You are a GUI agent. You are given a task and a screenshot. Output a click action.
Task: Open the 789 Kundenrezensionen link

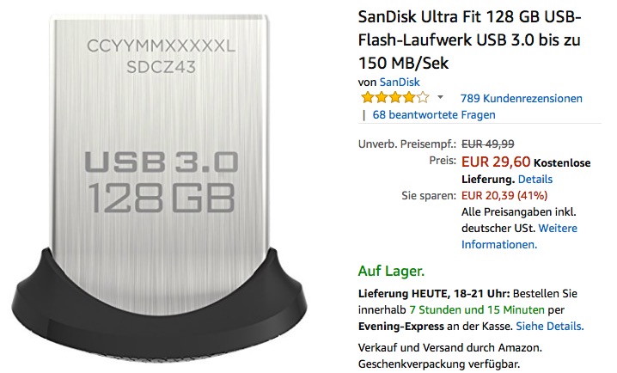tap(521, 98)
